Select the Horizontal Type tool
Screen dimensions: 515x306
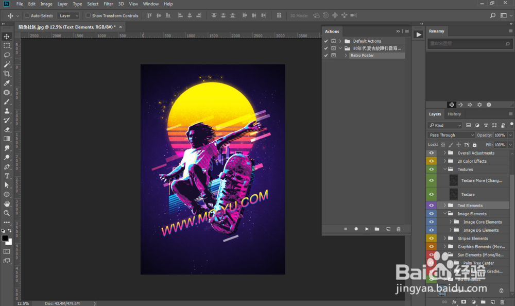(7, 176)
